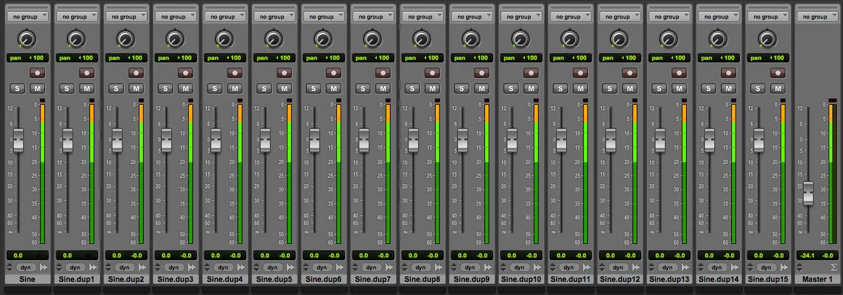Click the volume fader handle on Sine

(x=18, y=140)
